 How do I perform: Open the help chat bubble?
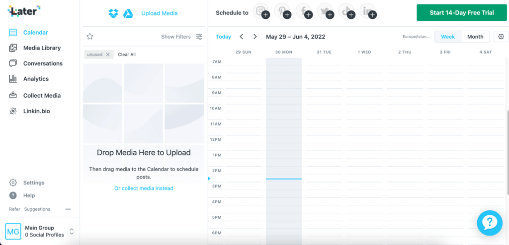[x=490, y=223]
